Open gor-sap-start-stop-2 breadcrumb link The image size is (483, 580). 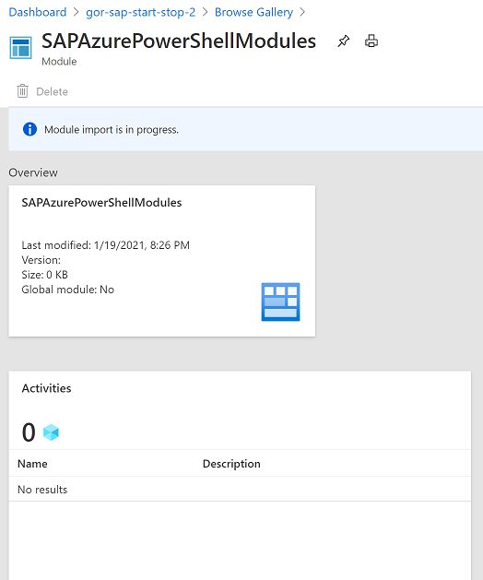(140, 12)
